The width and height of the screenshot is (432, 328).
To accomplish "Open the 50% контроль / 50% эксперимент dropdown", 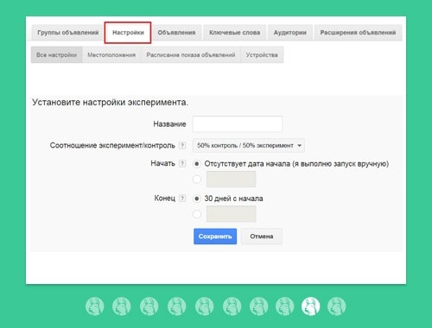I will pos(249,145).
